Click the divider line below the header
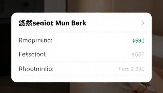Image resolution: width=163 pixels, height=93 pixels. [85, 32]
